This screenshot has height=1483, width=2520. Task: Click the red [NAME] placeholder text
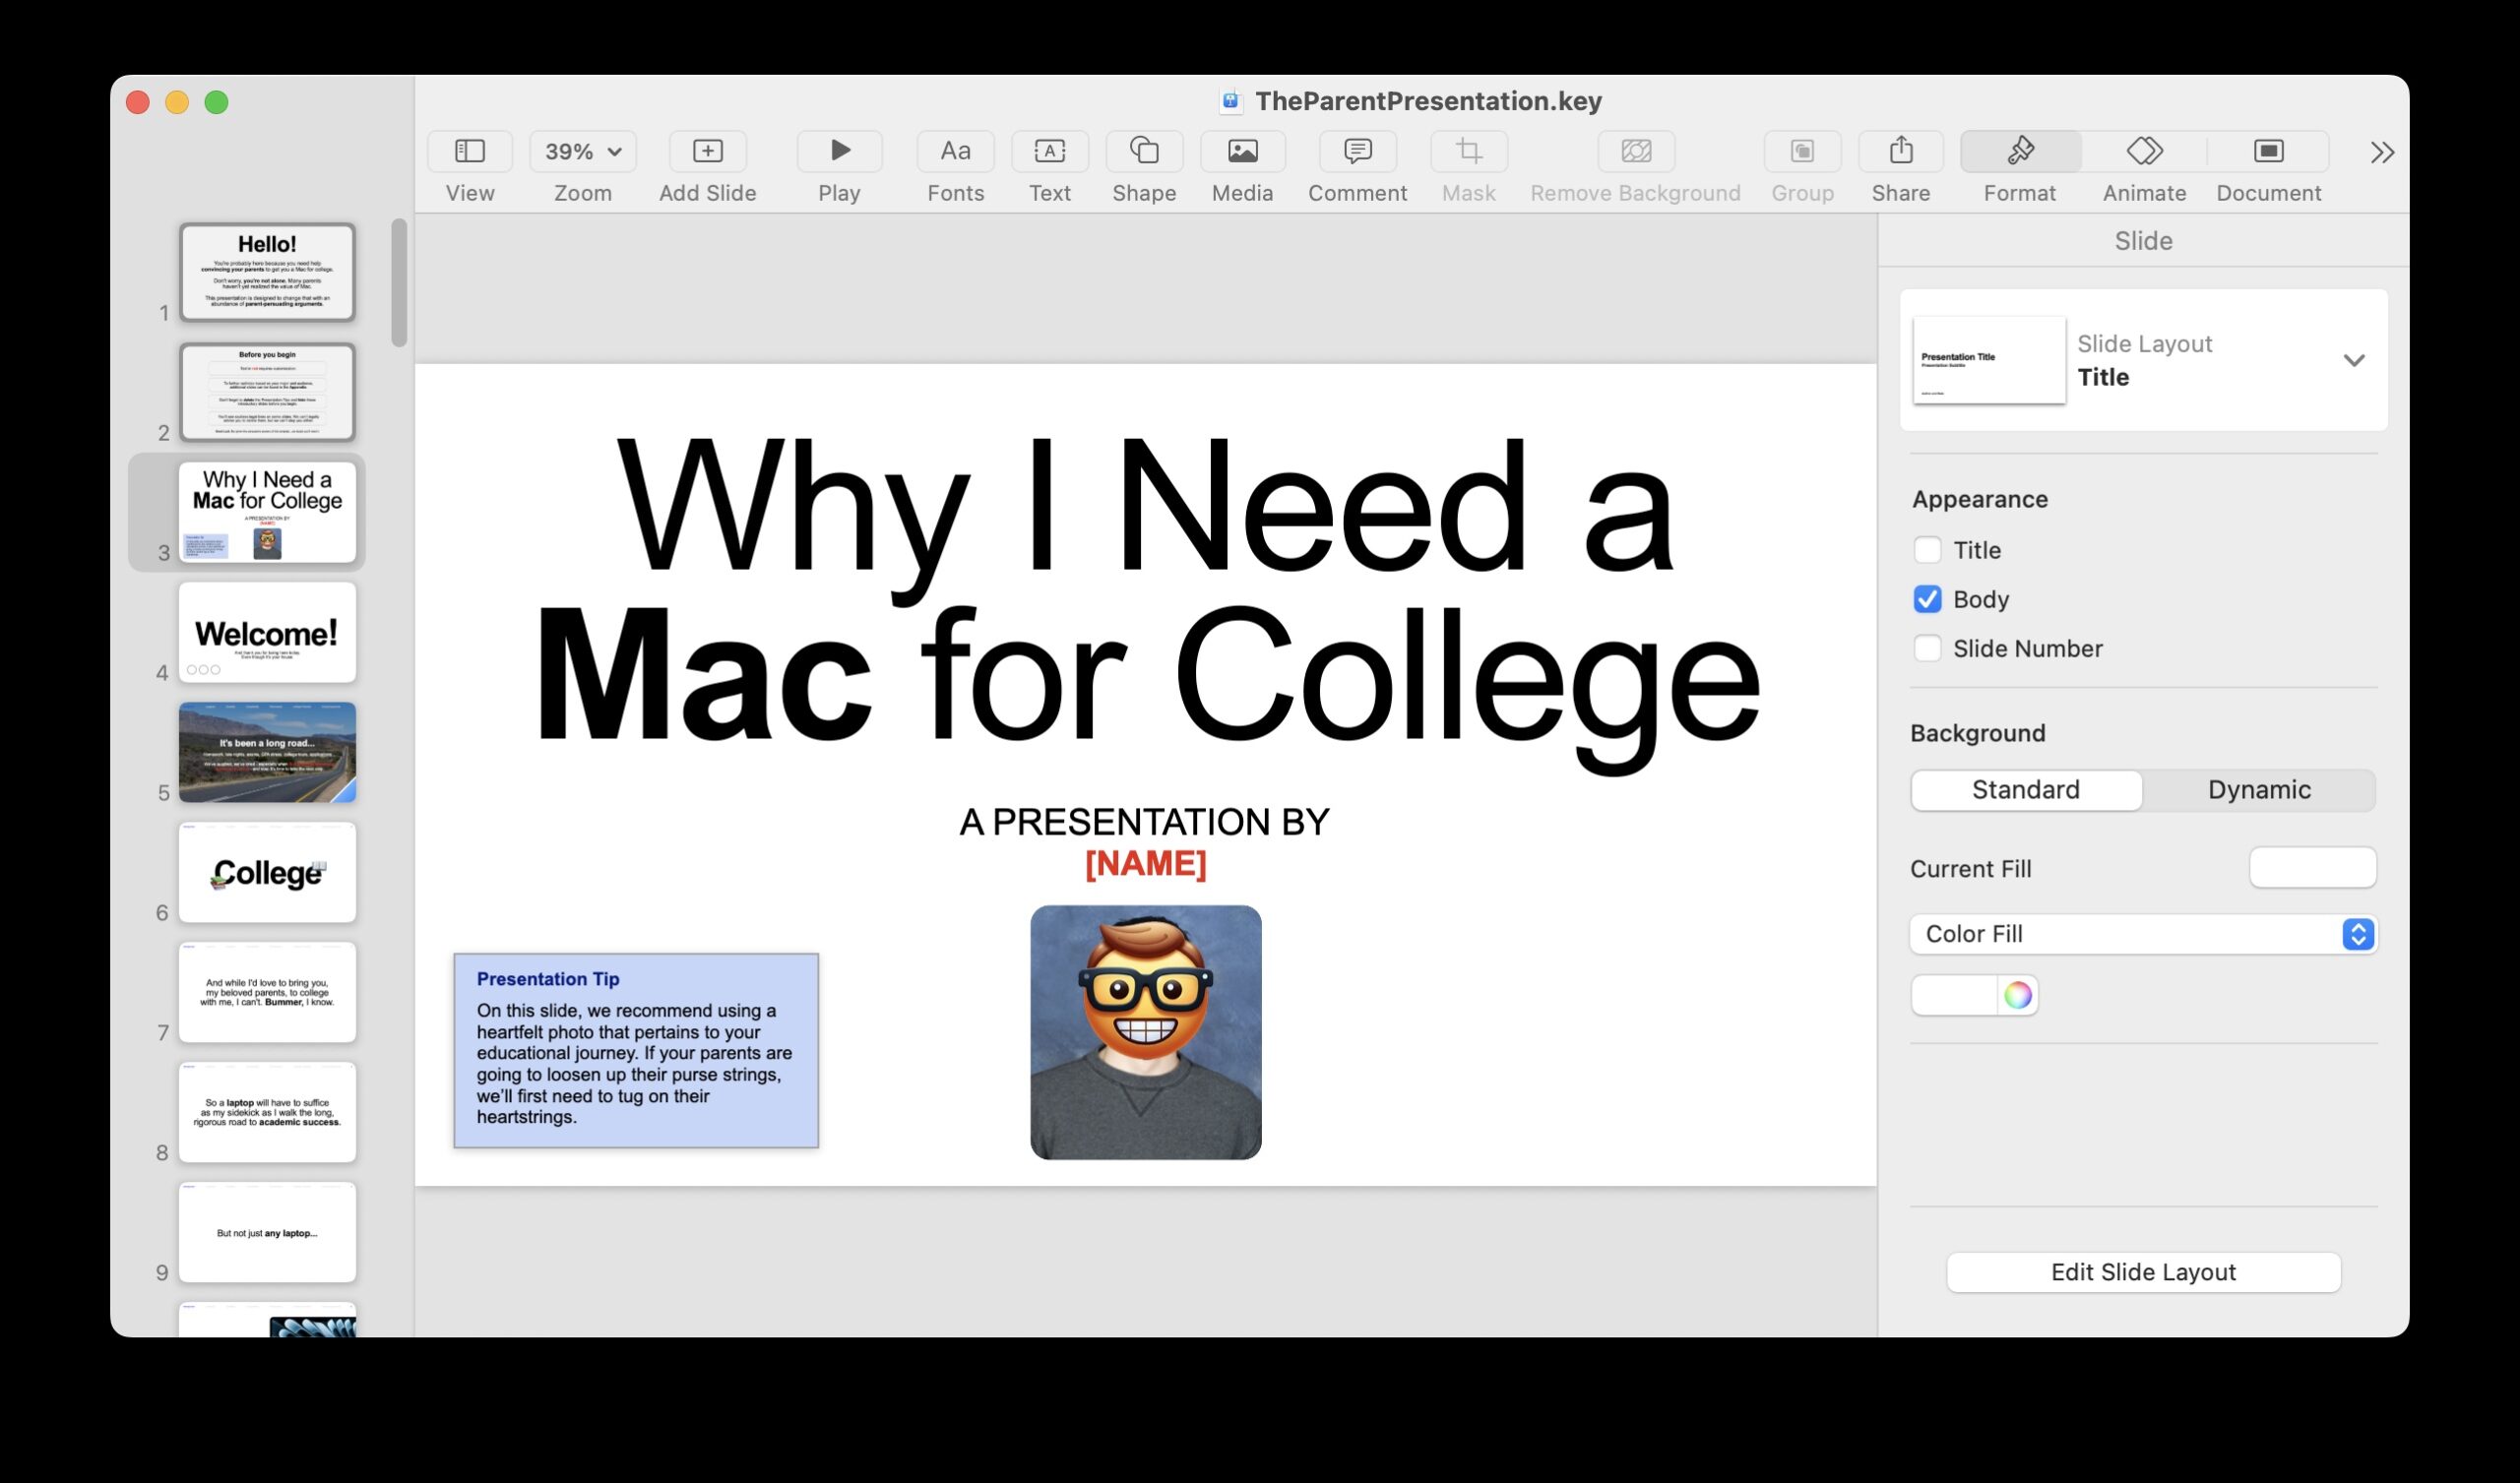1145,863
